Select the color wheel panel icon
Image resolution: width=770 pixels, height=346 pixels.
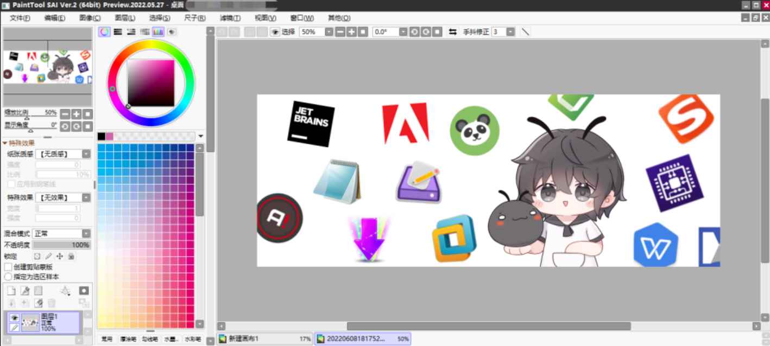[104, 32]
